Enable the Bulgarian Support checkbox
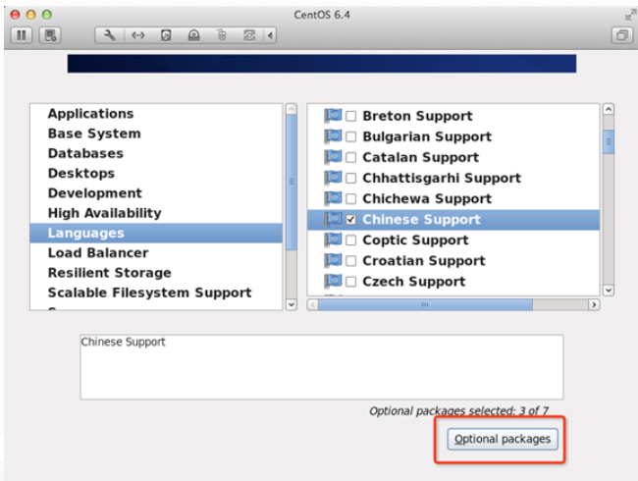This screenshot has width=638, height=481. coord(350,137)
